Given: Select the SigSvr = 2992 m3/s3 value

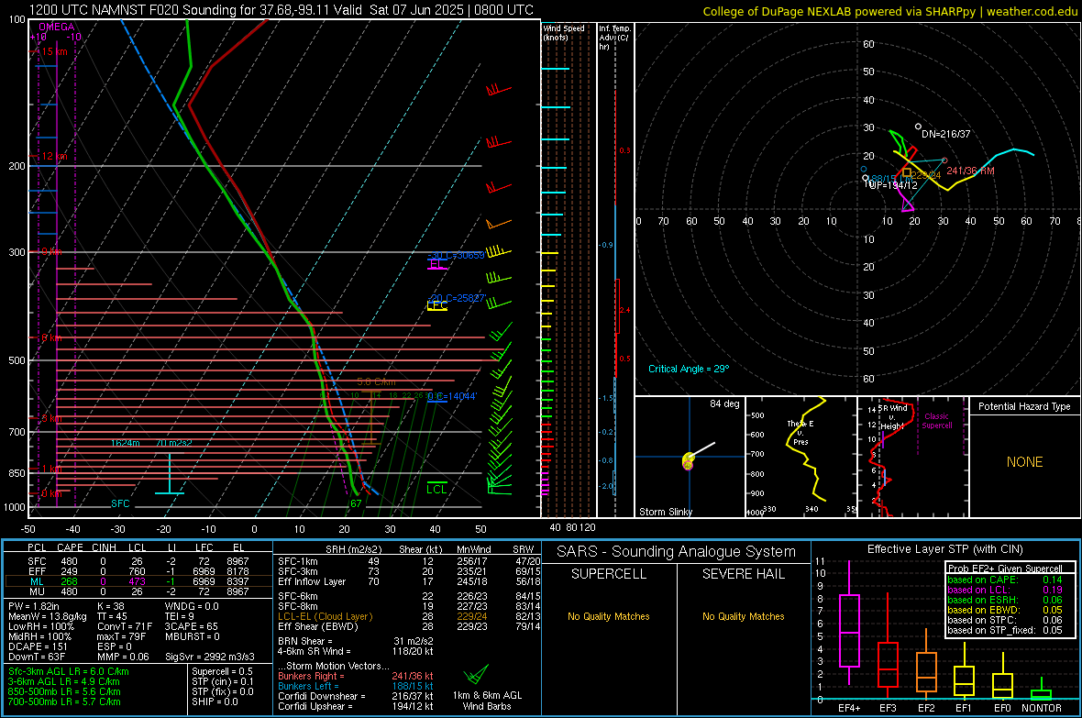Looking at the screenshot, I should (x=210, y=657).
